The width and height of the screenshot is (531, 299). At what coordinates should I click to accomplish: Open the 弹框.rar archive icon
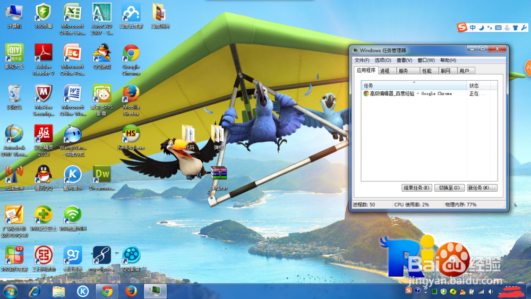pyautogui.click(x=218, y=178)
